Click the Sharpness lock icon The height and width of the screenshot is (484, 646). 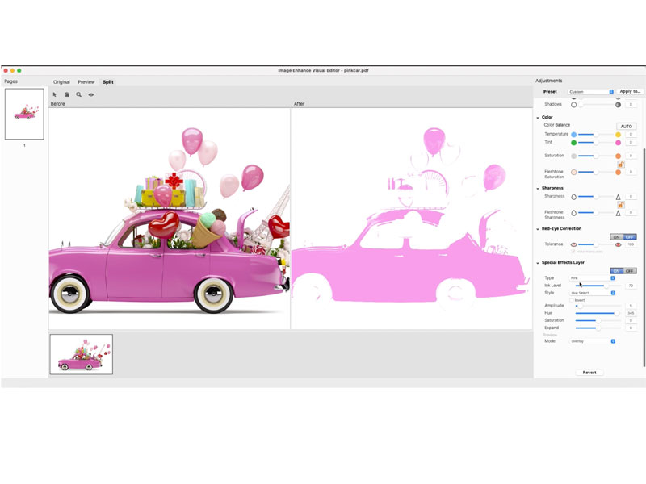pos(620,205)
